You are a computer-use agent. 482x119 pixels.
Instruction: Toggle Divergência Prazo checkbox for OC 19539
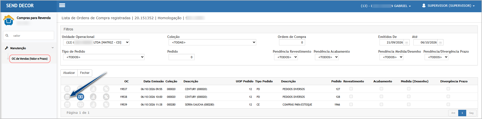tap(448, 105)
